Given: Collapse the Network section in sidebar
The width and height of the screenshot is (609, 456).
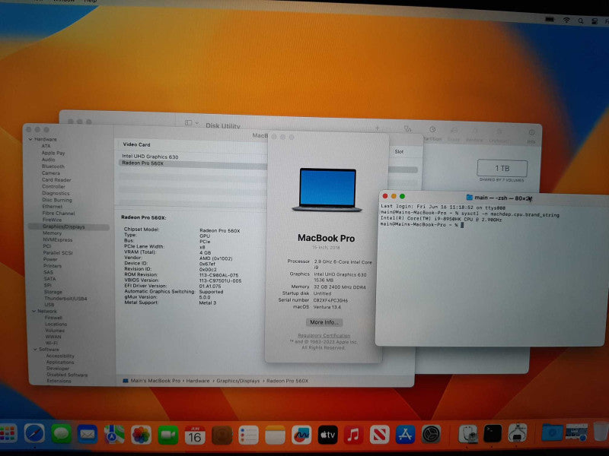Looking at the screenshot, I should (x=34, y=311).
